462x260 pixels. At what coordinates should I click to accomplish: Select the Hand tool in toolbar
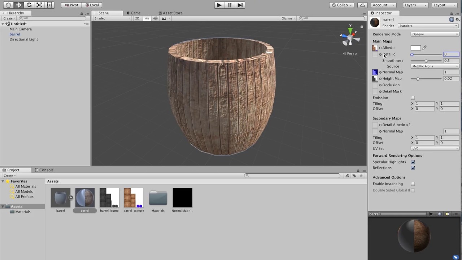point(8,5)
